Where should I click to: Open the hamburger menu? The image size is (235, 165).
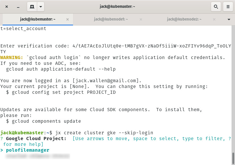pos(228,6)
